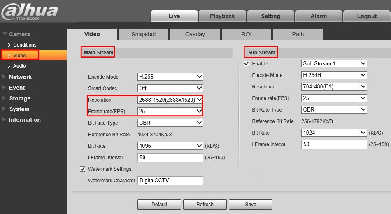Open Main Stream Bit Rate Type dropdown

tap(170, 123)
